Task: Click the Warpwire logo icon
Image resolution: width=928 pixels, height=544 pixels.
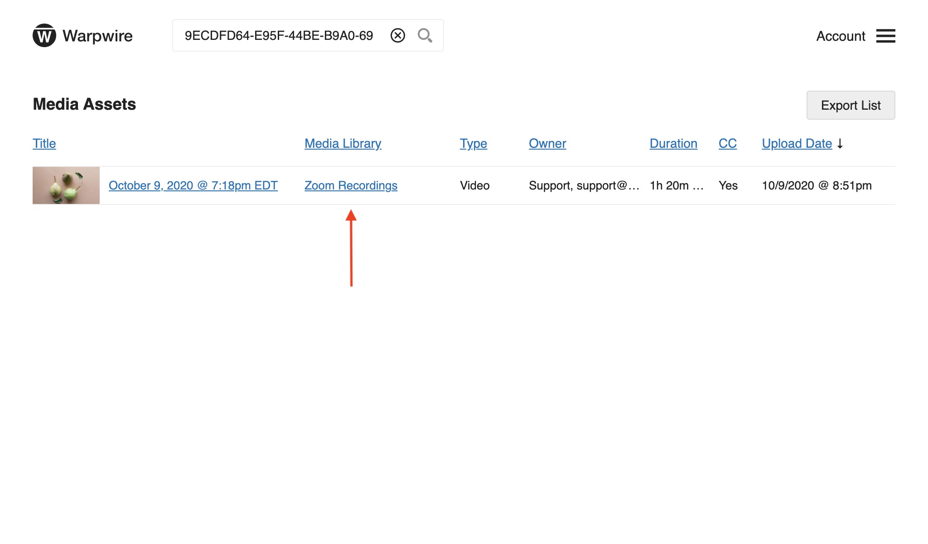Action: tap(43, 35)
